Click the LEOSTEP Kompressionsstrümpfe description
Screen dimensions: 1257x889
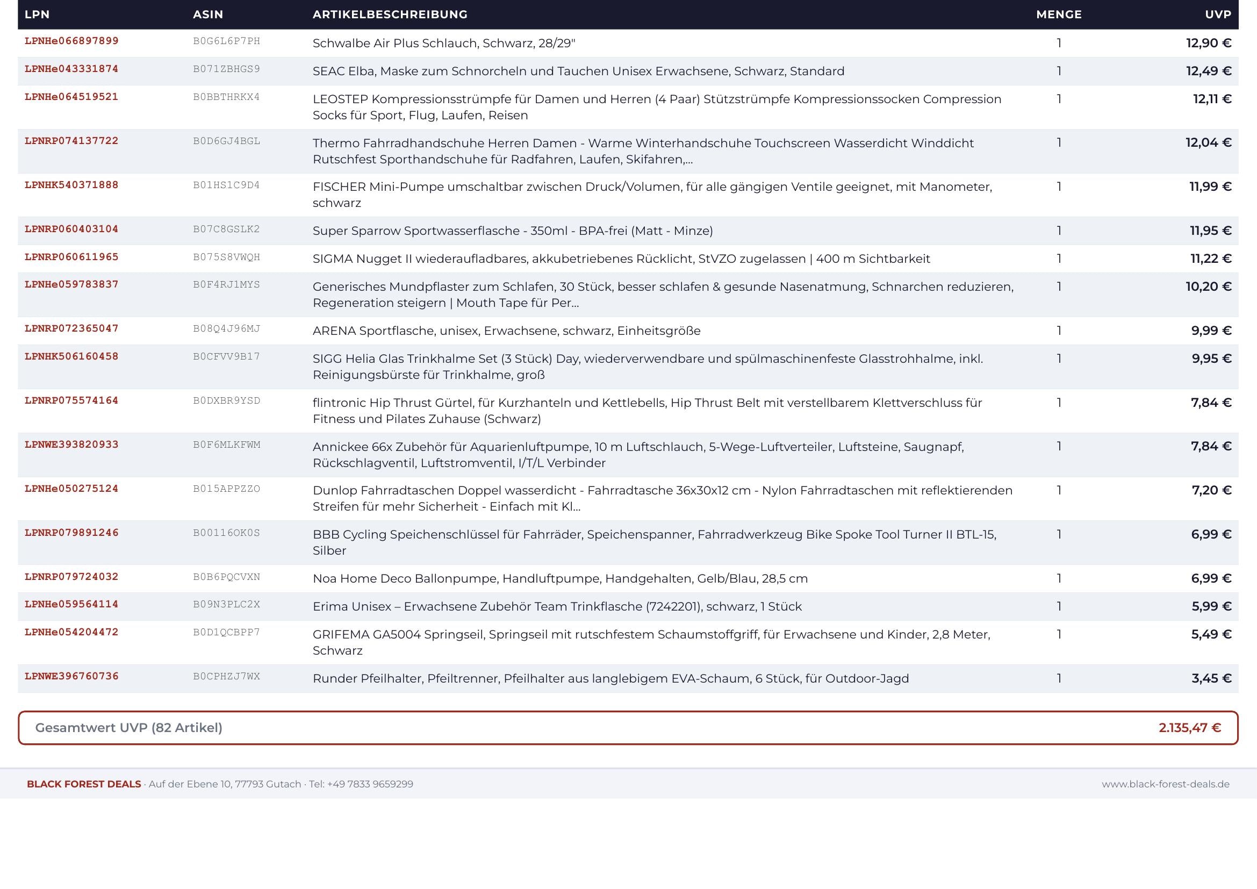pos(657,107)
